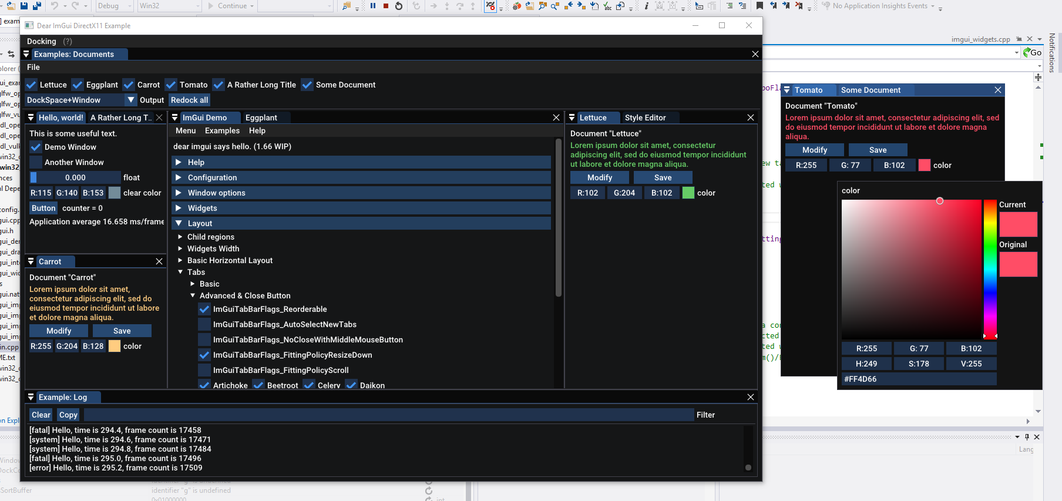This screenshot has height=501, width=1062.
Task: Click the clear bookmarks icon with red X
Action: tap(799, 6)
